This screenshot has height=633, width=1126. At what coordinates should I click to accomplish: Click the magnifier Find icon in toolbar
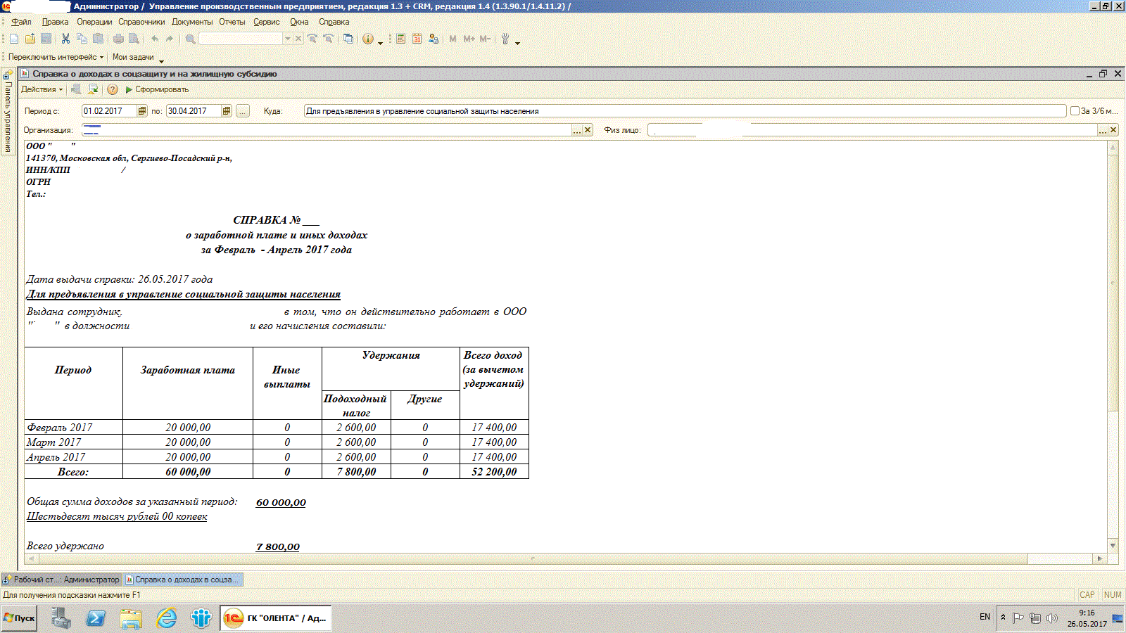(190, 39)
